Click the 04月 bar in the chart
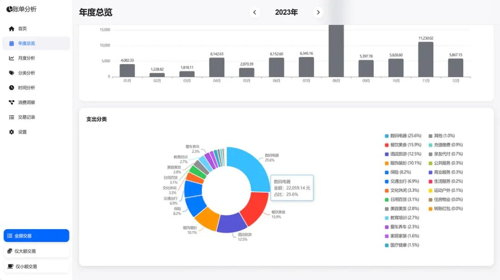 tap(217, 67)
